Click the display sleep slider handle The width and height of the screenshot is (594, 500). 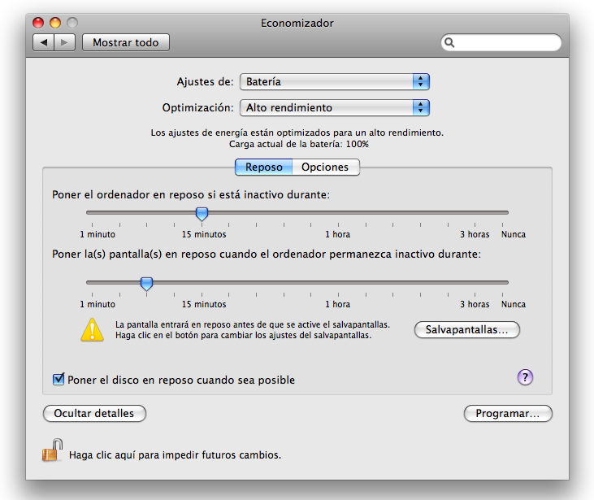(146, 284)
